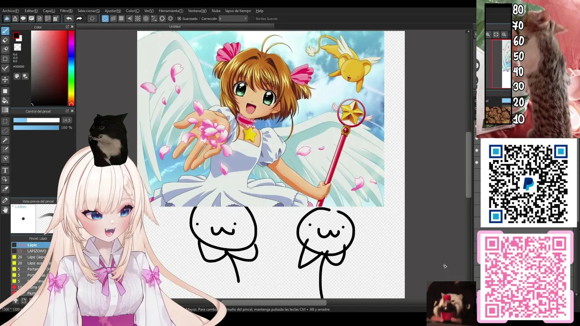Viewport: 580px width, 326px height.
Task: Click the foreground black color swatch
Action: pos(16,36)
